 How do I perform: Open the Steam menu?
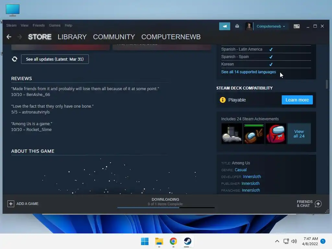pos(11,25)
